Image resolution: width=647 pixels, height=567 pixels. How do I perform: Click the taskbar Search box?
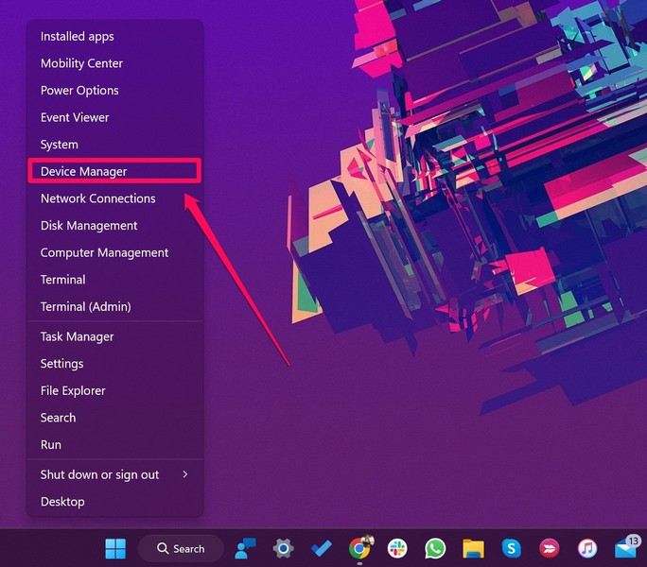coord(181,548)
